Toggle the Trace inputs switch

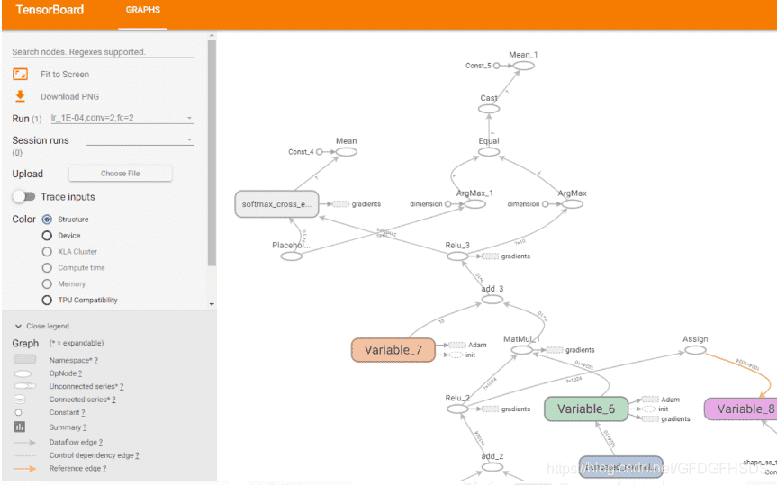click(x=23, y=197)
